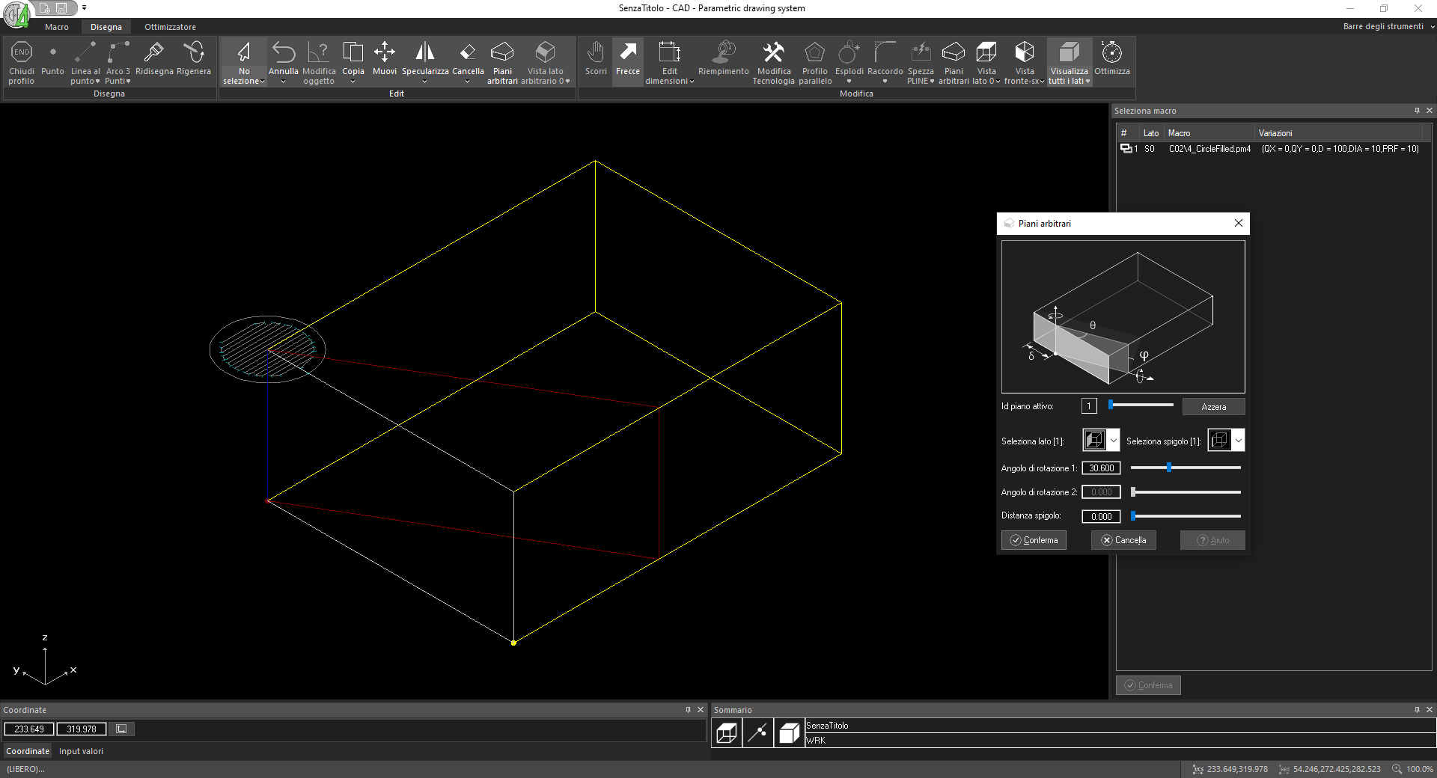Click the Vista lato arbitrario 0 icon

coord(545,52)
